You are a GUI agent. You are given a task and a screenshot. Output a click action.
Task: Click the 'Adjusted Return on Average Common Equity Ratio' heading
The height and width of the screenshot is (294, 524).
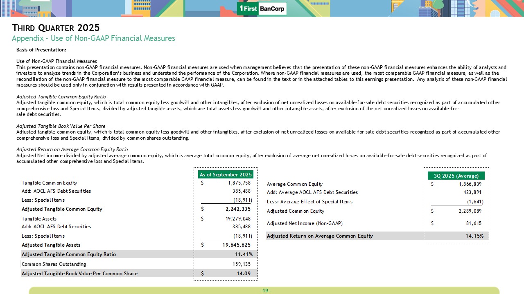[72, 149]
